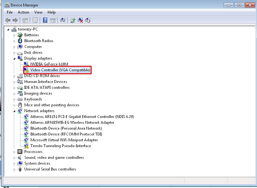Screen dimensions: 257x188
Task: Select Teredo Tunneling Pseudo-Interface entry
Action: coord(61,146)
